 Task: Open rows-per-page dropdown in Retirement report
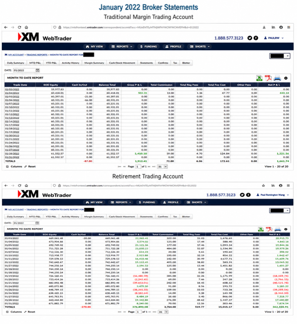pos(163,312)
